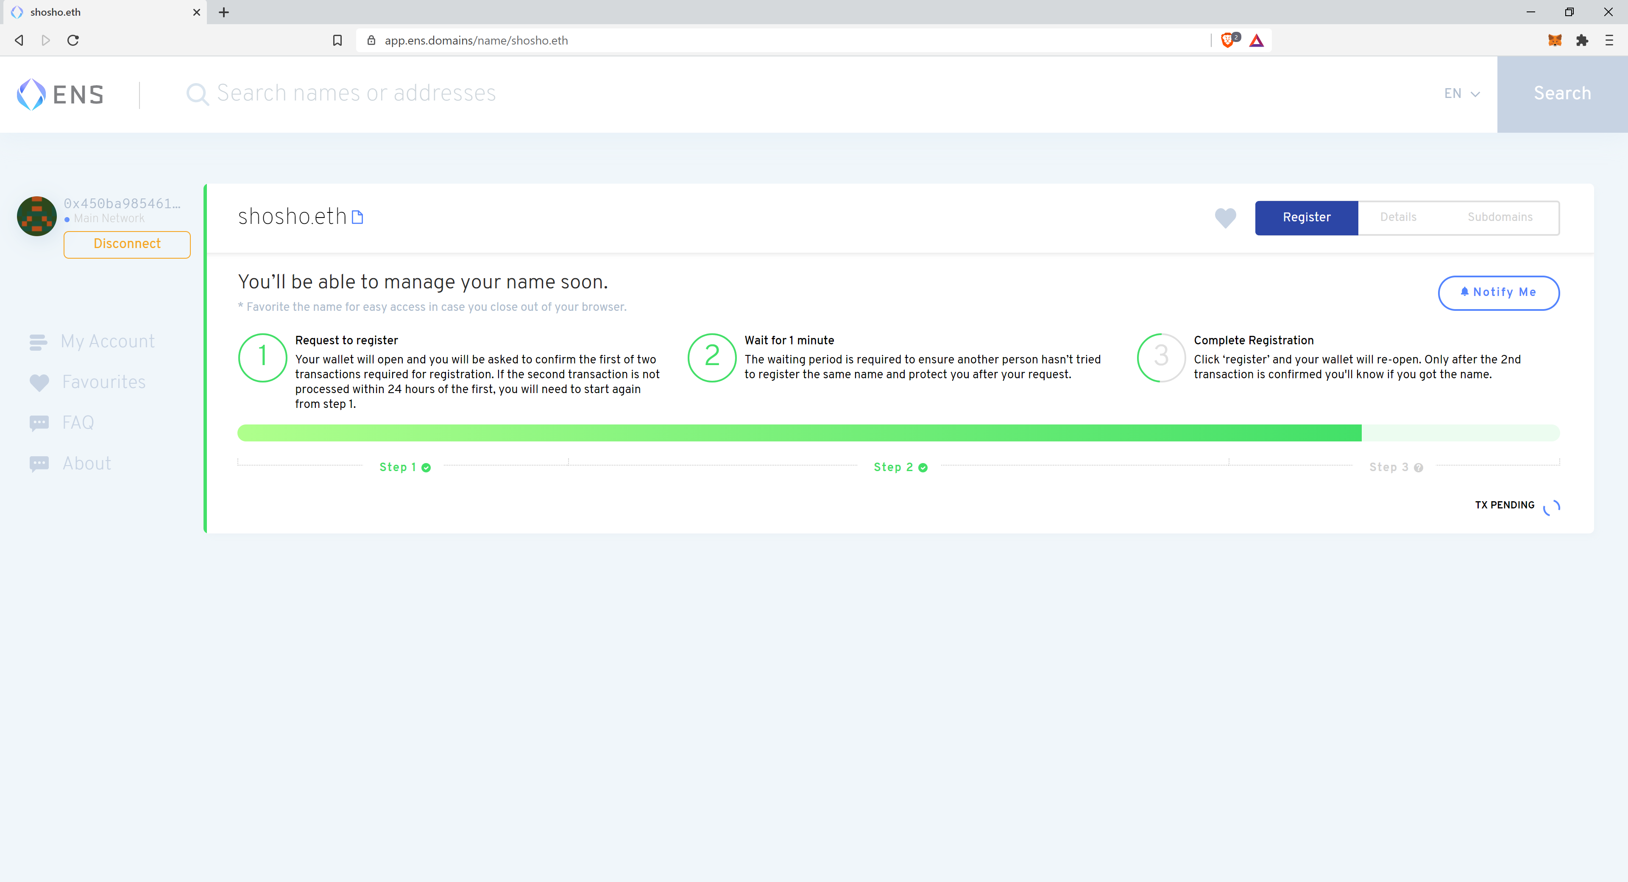The width and height of the screenshot is (1628, 882).
Task: Click the Step 3 help question icon
Action: point(1418,468)
